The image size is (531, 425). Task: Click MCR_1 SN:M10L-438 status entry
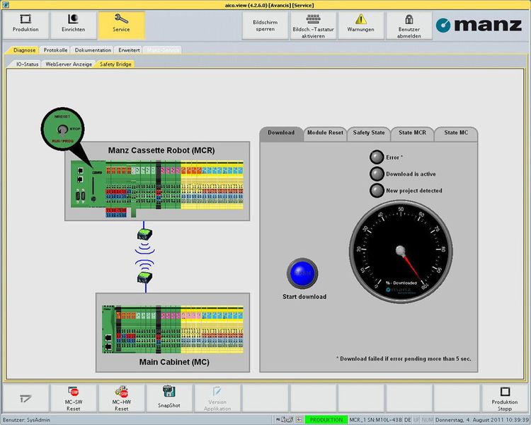(375, 420)
